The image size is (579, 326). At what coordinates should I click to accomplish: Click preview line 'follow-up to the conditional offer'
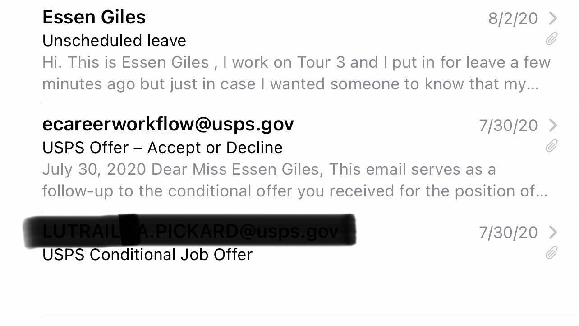[x=294, y=191]
